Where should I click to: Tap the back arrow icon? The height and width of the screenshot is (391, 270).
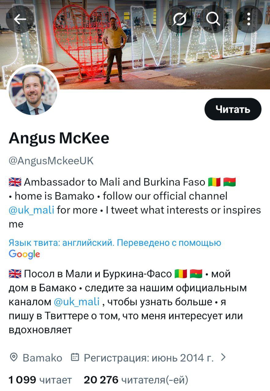[20, 19]
